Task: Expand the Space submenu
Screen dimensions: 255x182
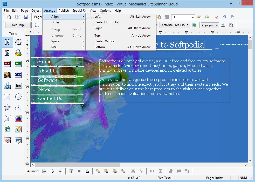Action: point(64,41)
